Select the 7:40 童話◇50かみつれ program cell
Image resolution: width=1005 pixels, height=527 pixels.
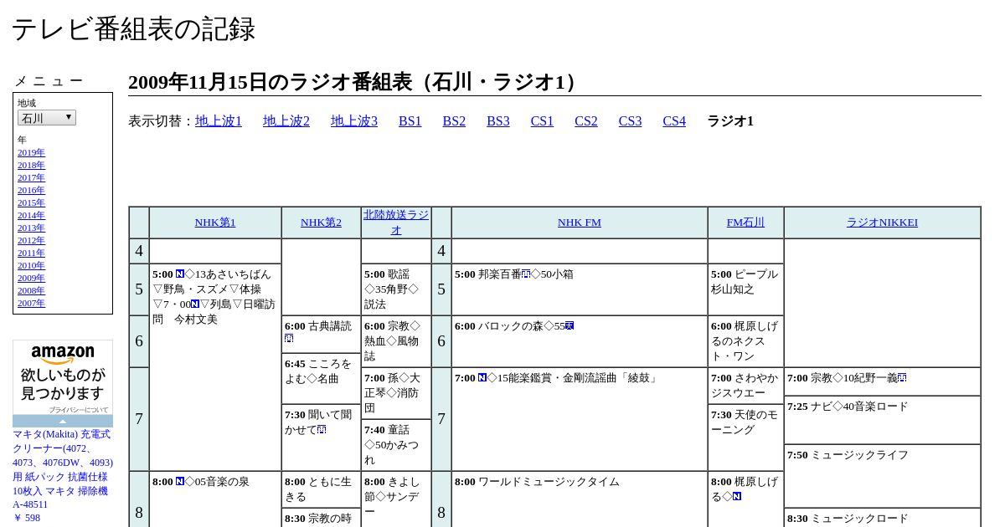click(396, 445)
